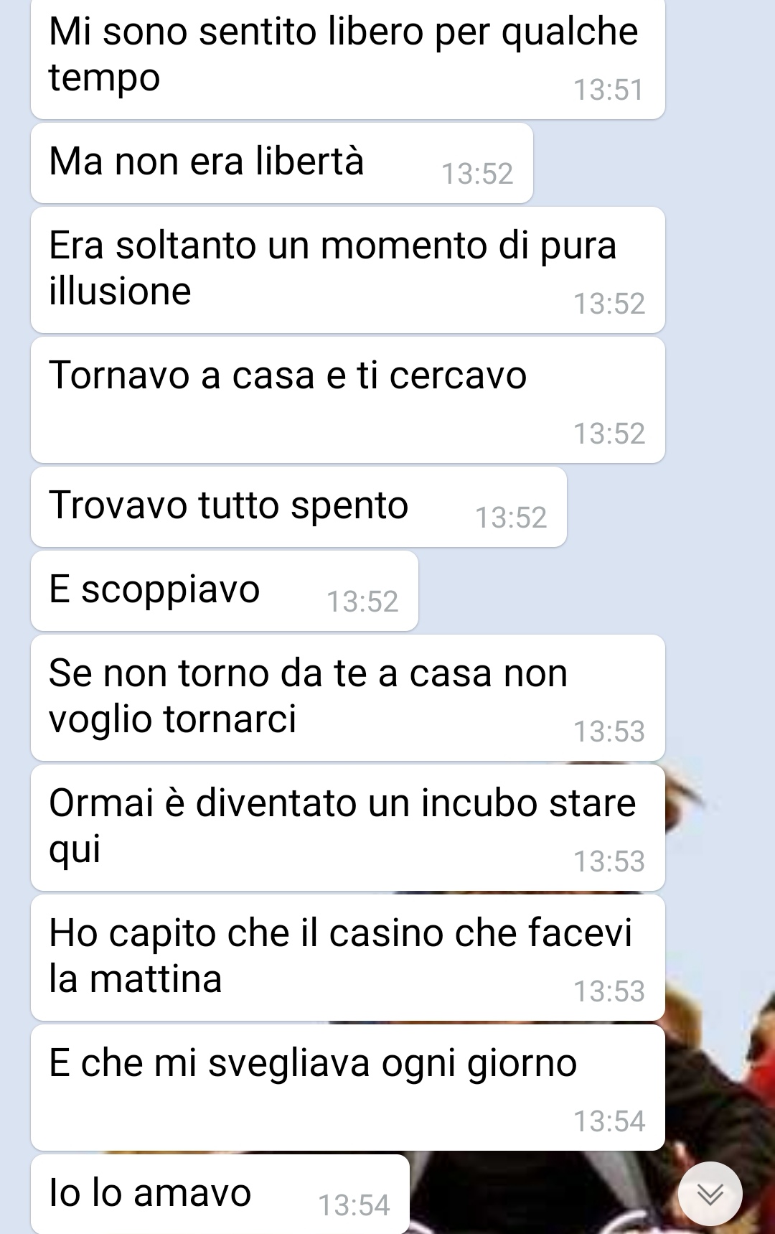The height and width of the screenshot is (1234, 775).
Task: Select the "Trovavo tutto spento" message
Action: 299,507
